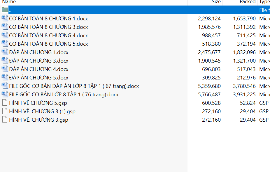Click Word icon of CƠ BẢN TOÁN 8 CHƯƠNG 4.docx
270x172 pixels.
pyautogui.click(x=5, y=35)
